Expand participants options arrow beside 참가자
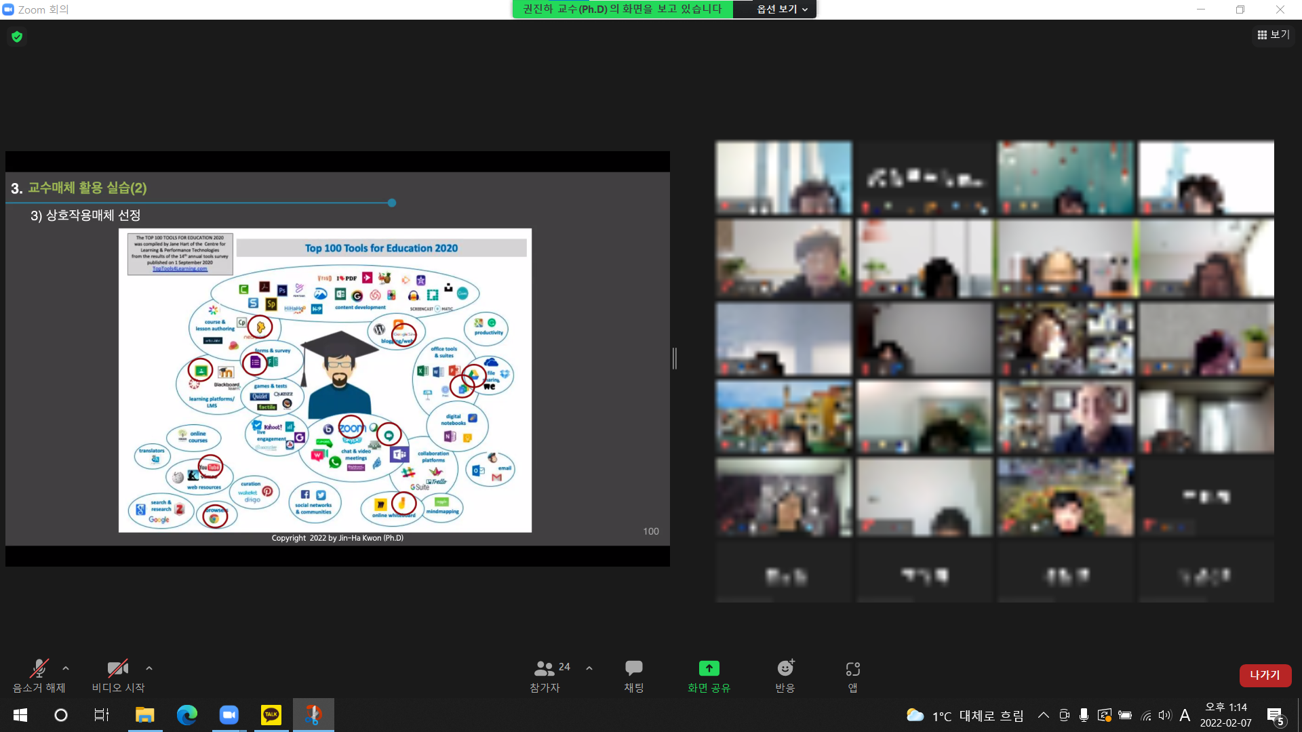The height and width of the screenshot is (732, 1302). (x=589, y=668)
